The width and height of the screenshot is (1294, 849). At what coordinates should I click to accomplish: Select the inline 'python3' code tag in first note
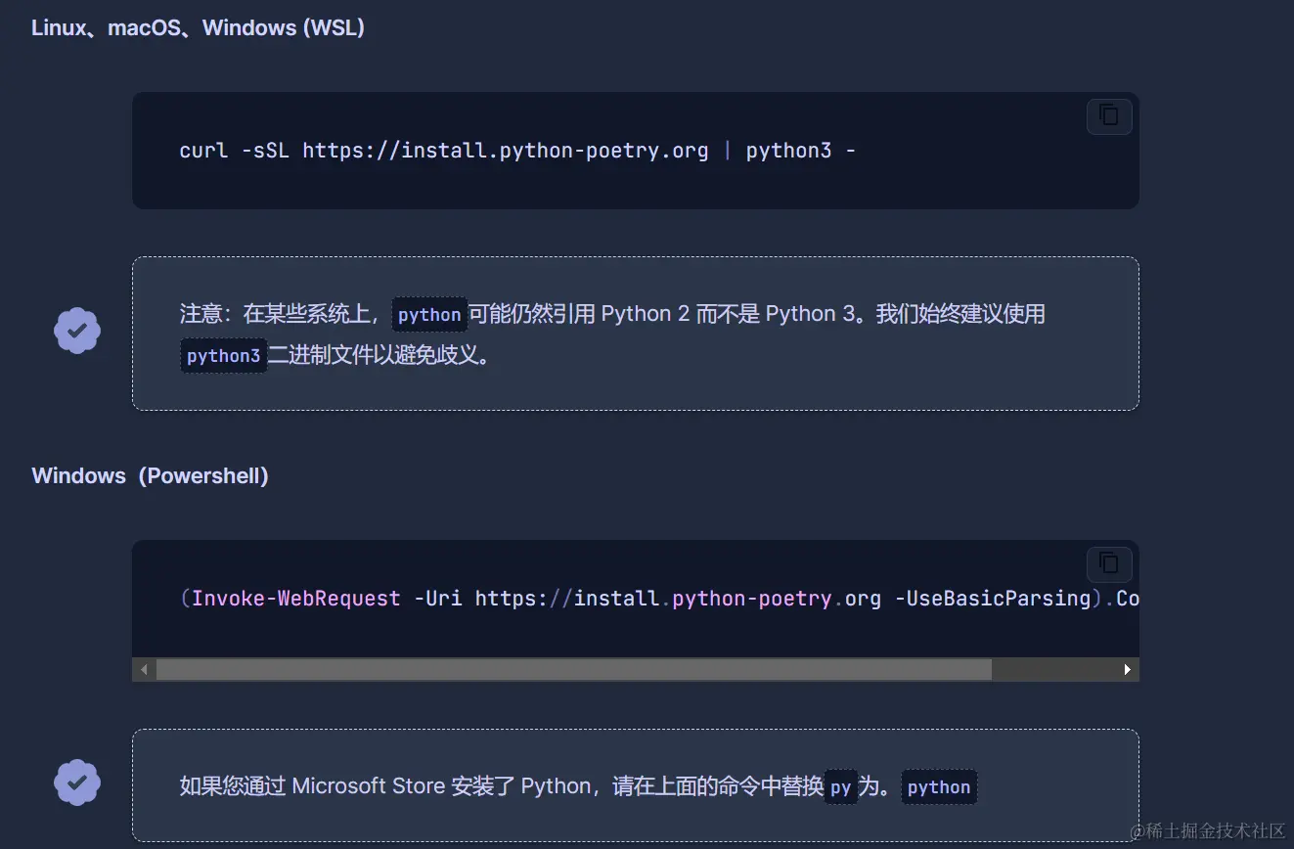point(224,355)
